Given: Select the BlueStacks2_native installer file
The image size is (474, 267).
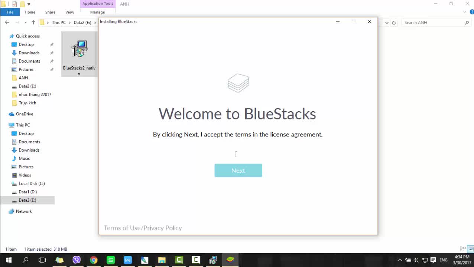Looking at the screenshot, I should (79, 54).
